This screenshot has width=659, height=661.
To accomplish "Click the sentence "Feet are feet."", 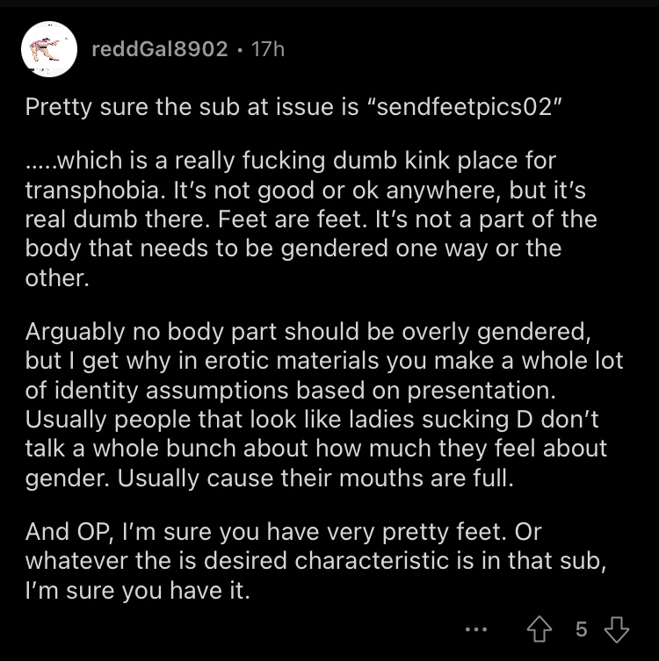I will pos(293,219).
